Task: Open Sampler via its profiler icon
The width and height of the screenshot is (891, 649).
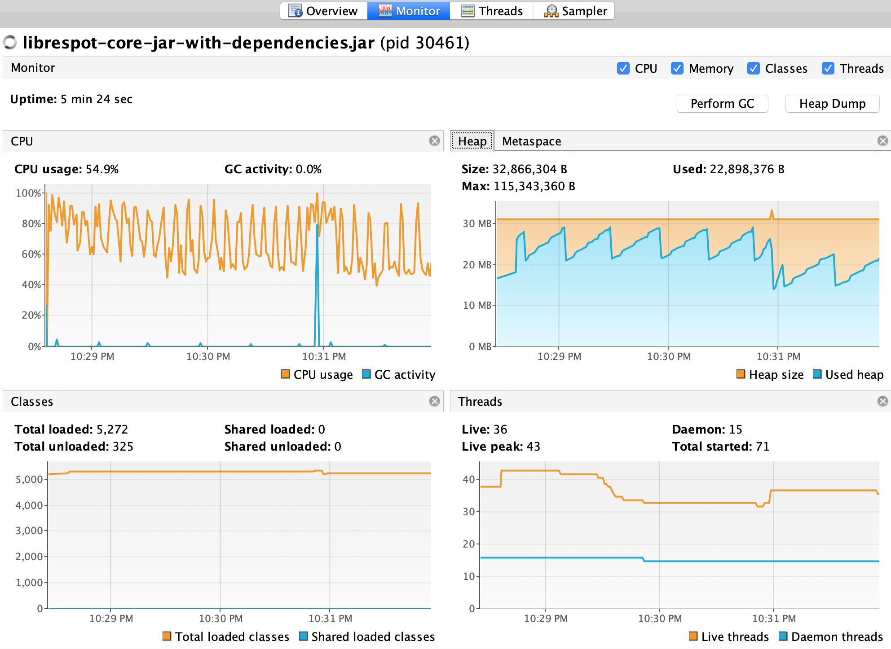Action: tap(551, 10)
